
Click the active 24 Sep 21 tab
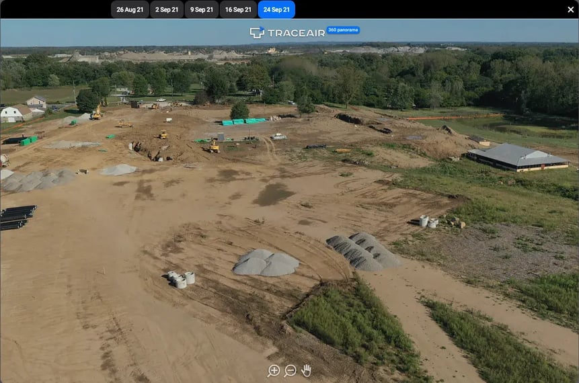click(276, 9)
